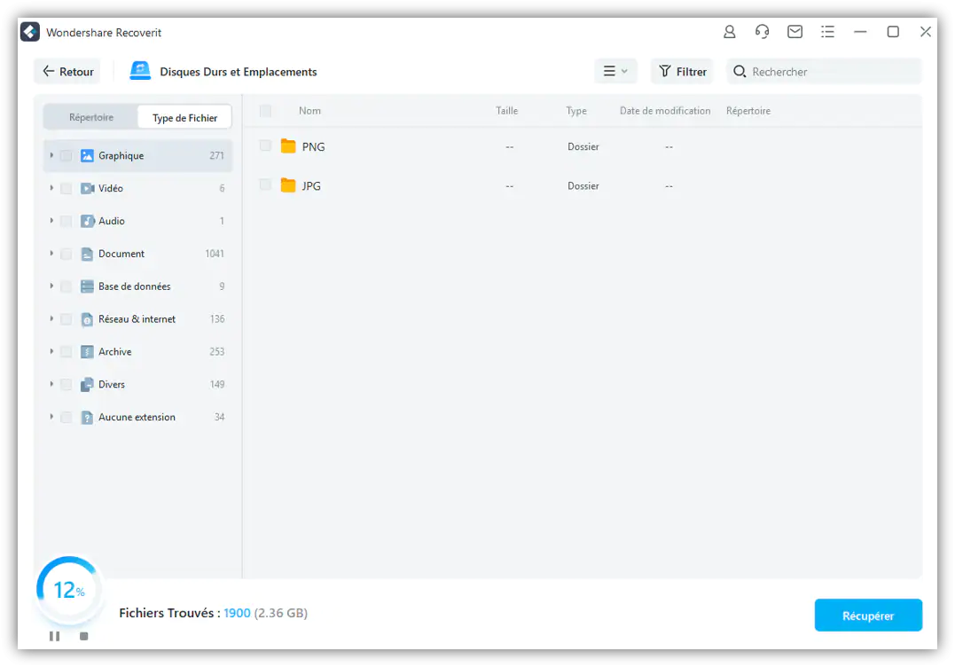The height and width of the screenshot is (667, 955).
Task: Click the Réseau & internet category icon
Action: click(87, 319)
